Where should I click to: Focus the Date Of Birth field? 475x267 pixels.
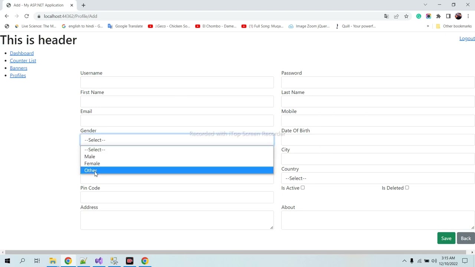click(378, 140)
